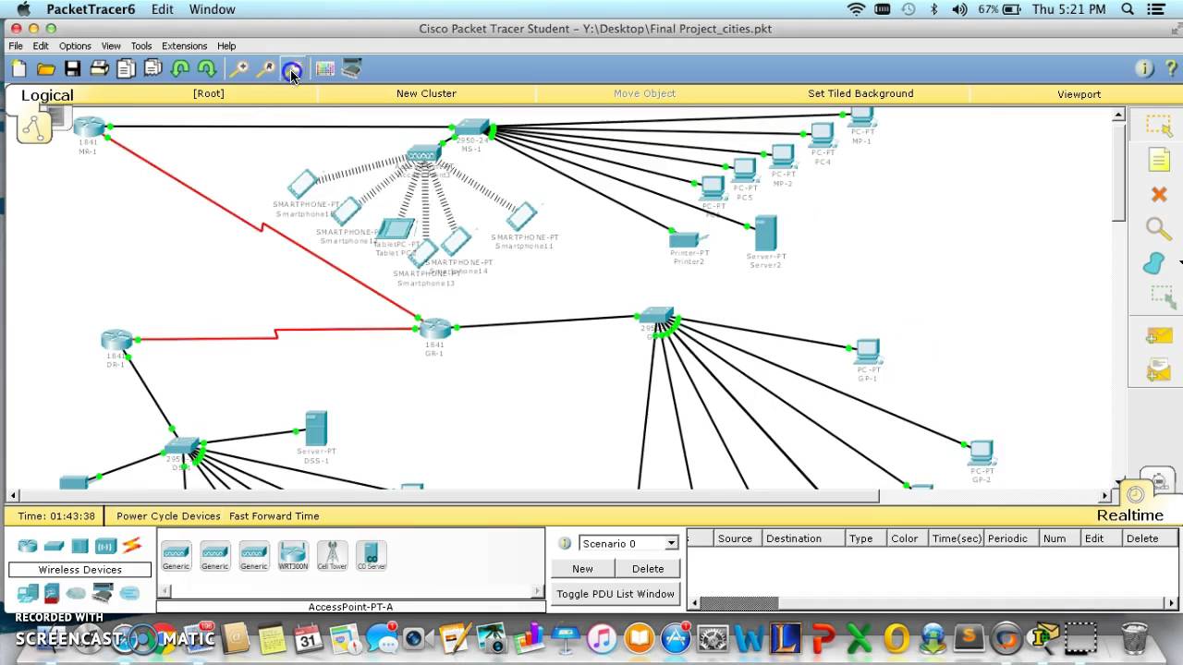Select the Select tool in the right toolbar
1183x665 pixels.
click(1159, 127)
